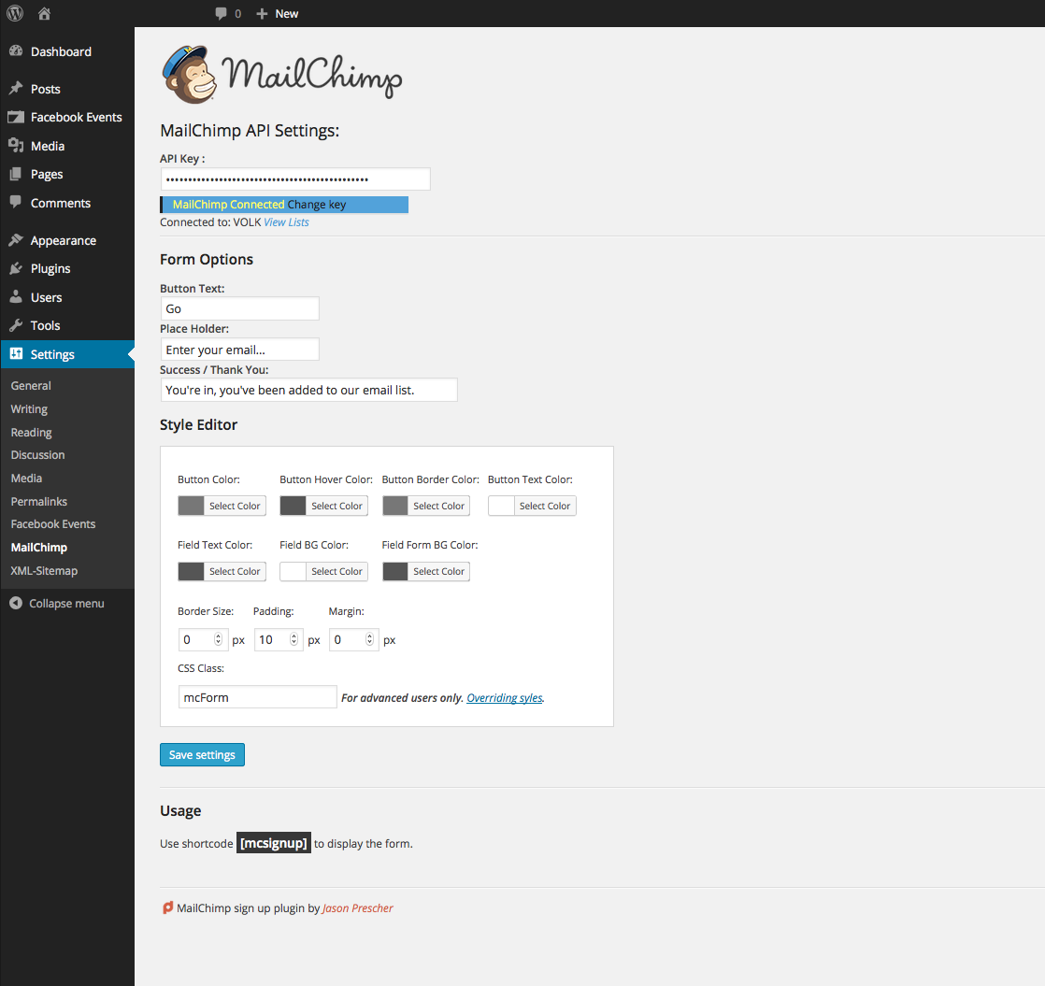Open comments bubble in admin bar
The height and width of the screenshot is (986, 1045).
point(222,13)
